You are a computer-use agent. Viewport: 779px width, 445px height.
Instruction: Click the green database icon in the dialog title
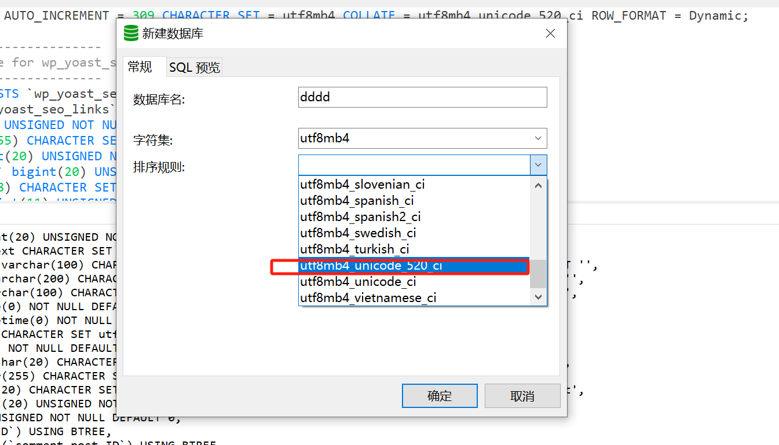pos(129,33)
